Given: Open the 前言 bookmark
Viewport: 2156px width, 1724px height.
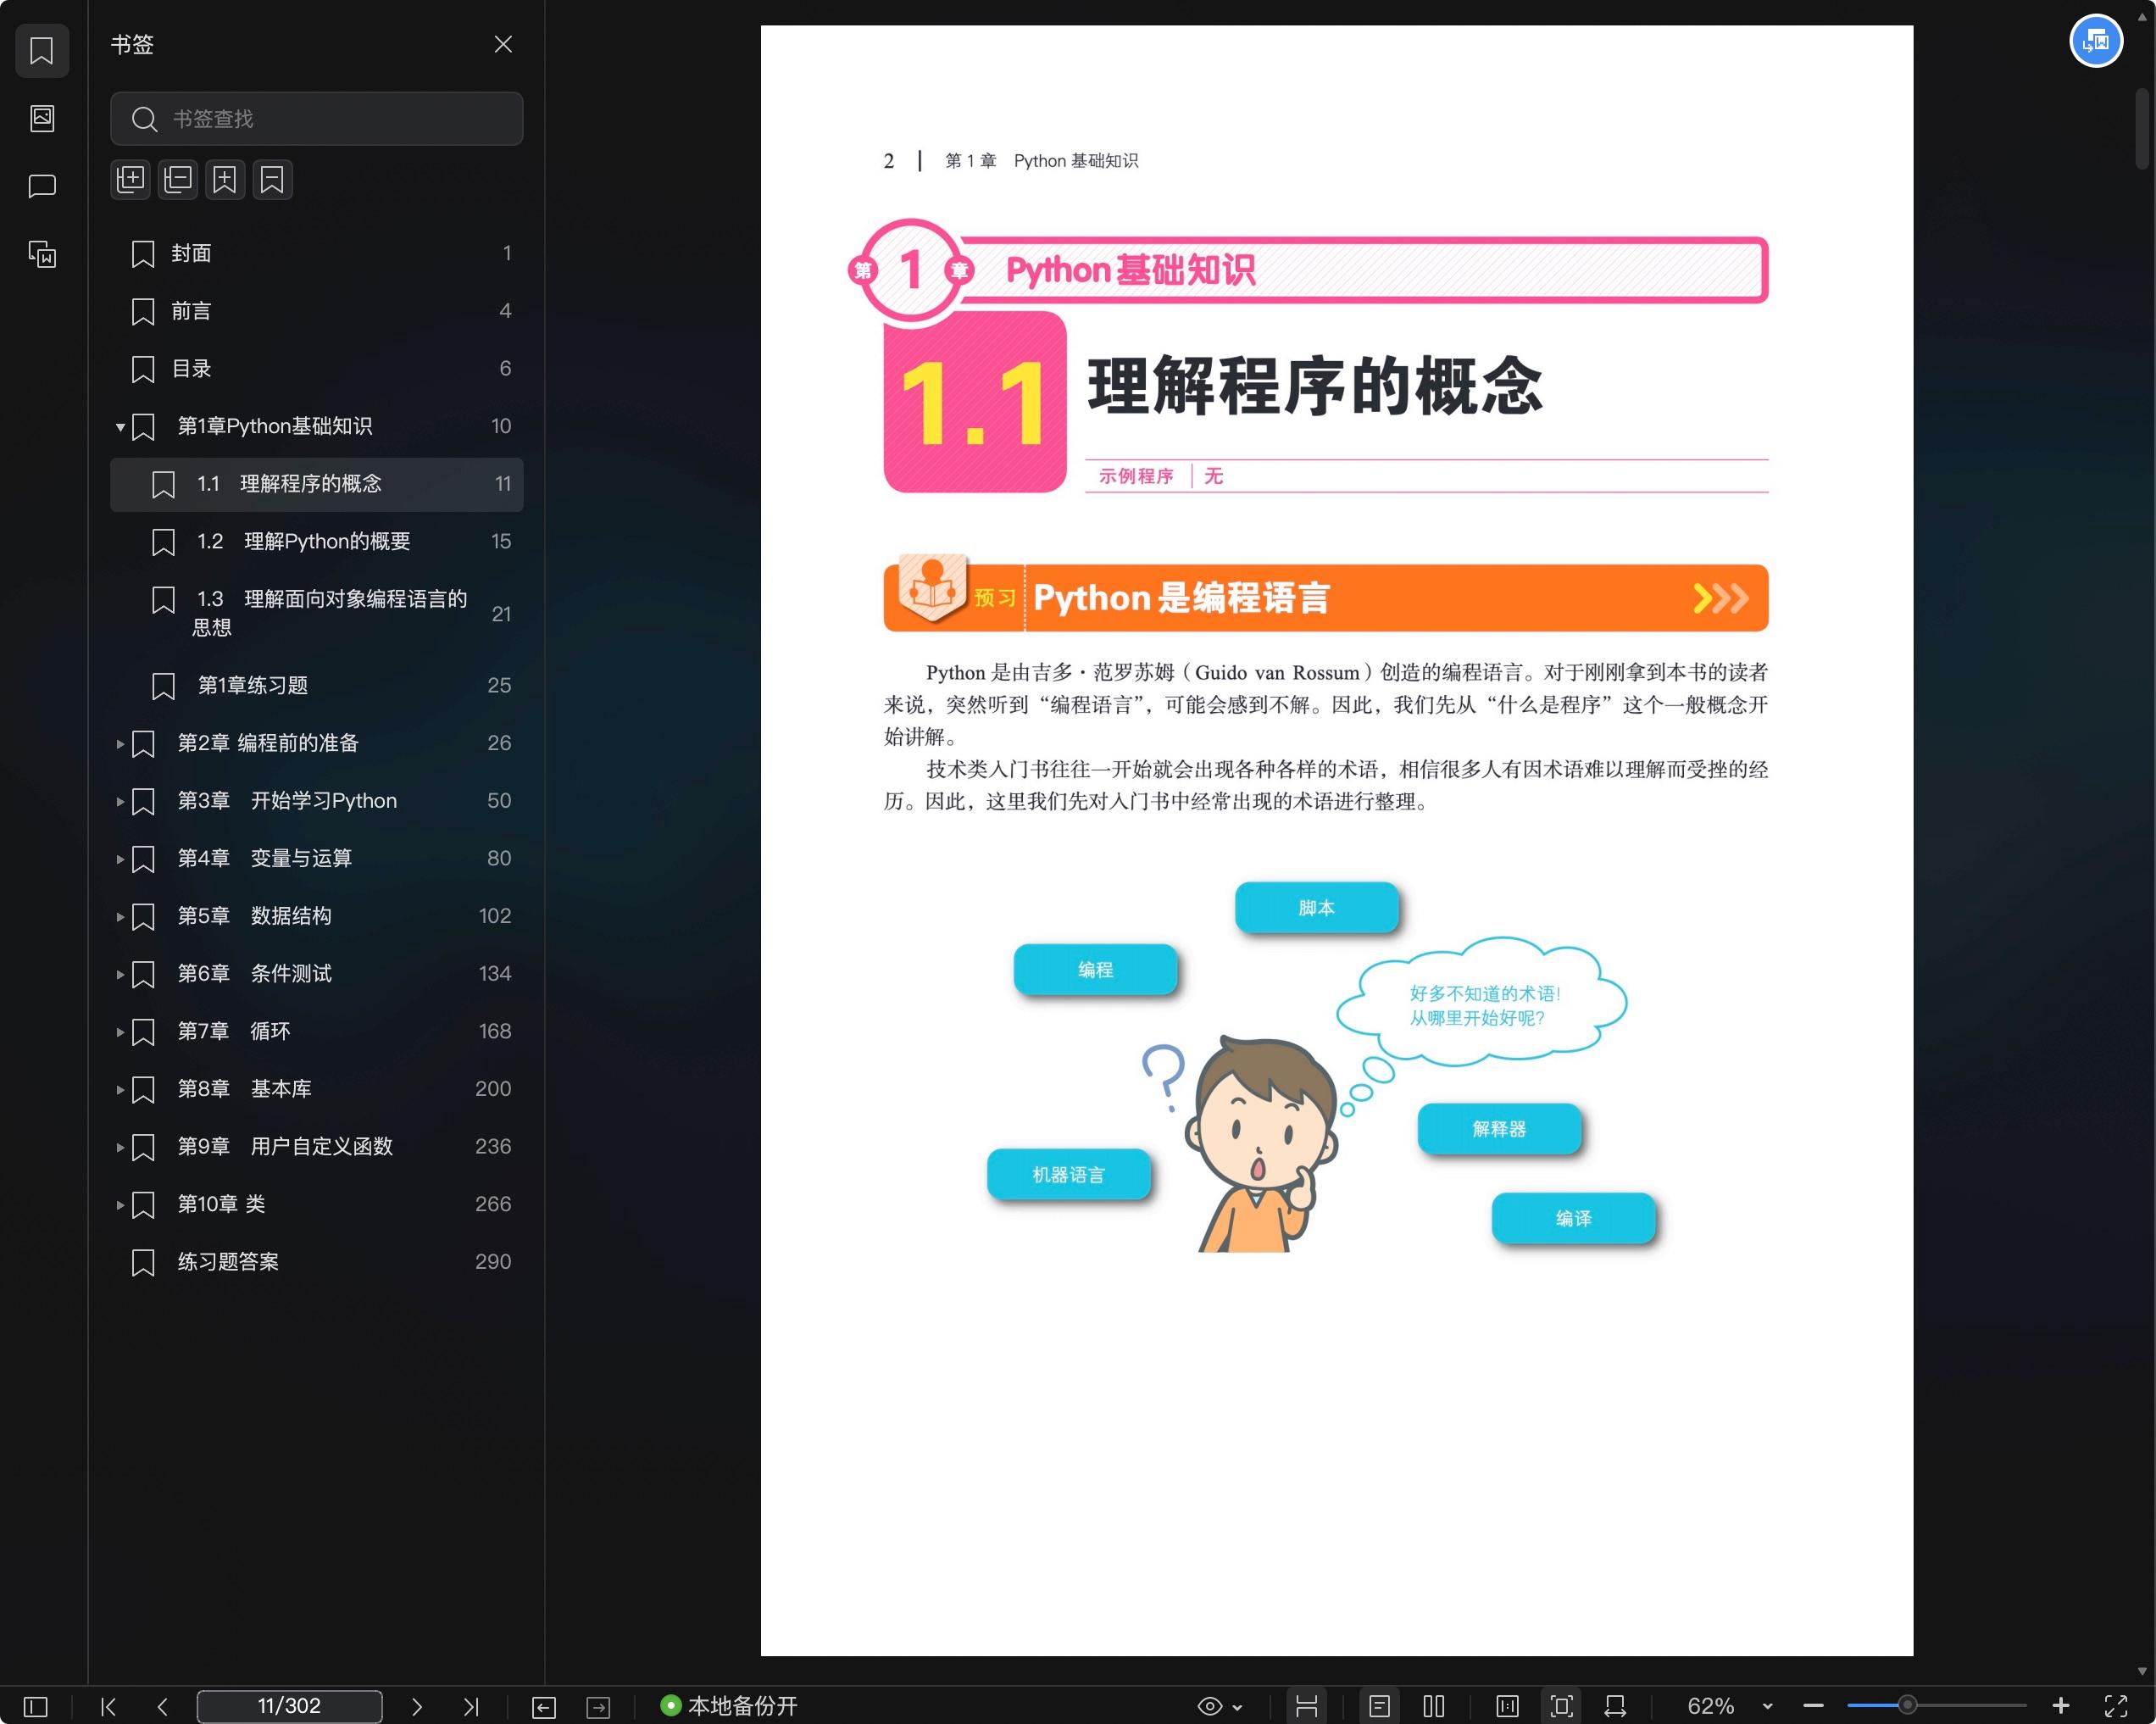Looking at the screenshot, I should 316,311.
